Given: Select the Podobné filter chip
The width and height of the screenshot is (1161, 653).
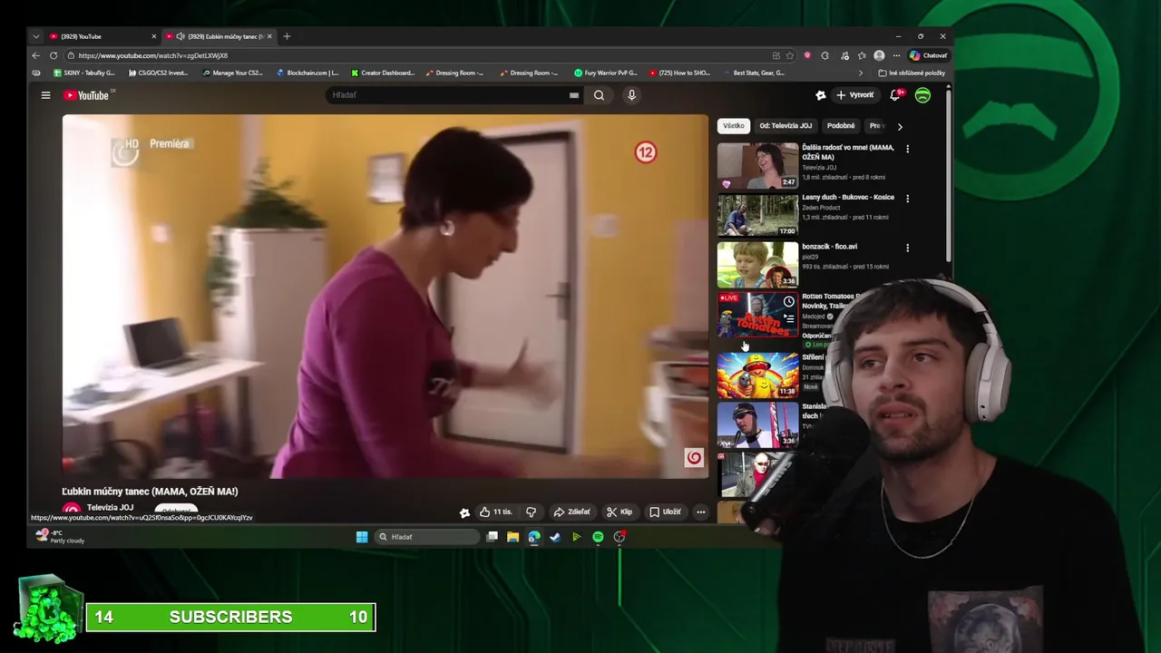Looking at the screenshot, I should coord(841,126).
